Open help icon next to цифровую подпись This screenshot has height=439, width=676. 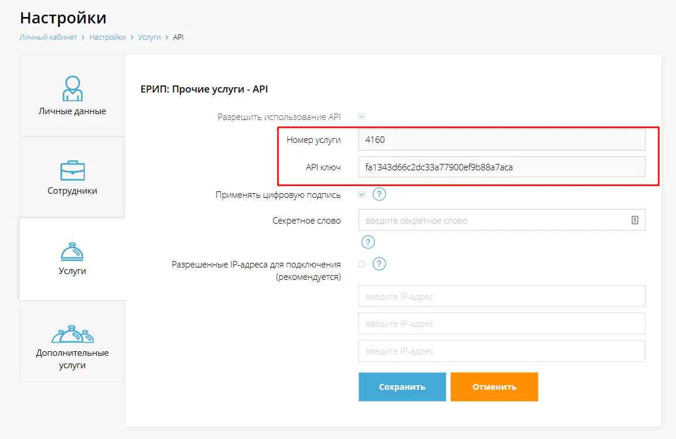pos(379,194)
